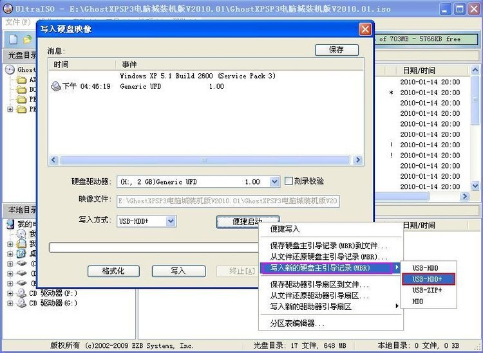Viewport: 483px width, 353px height.
Task: Click message list scroll-left arrow
Action: pyautogui.click(x=54, y=160)
